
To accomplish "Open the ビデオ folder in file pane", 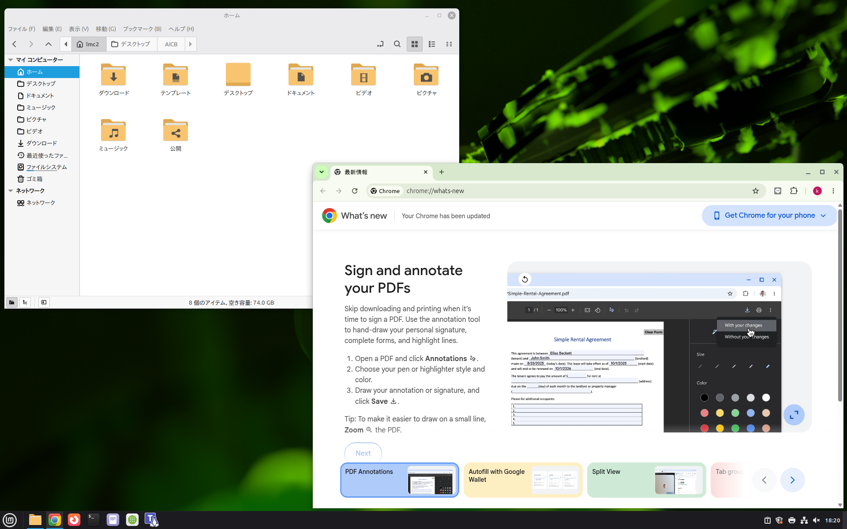I will point(364,75).
